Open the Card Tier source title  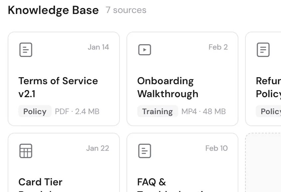click(40, 182)
